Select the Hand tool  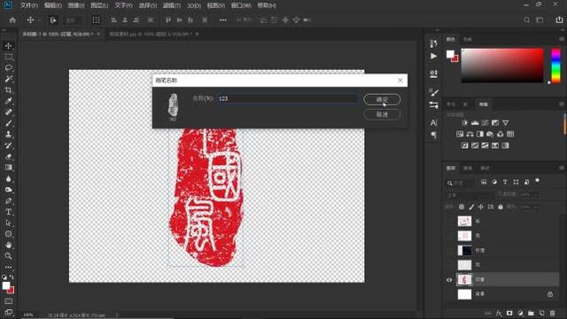pyautogui.click(x=8, y=245)
